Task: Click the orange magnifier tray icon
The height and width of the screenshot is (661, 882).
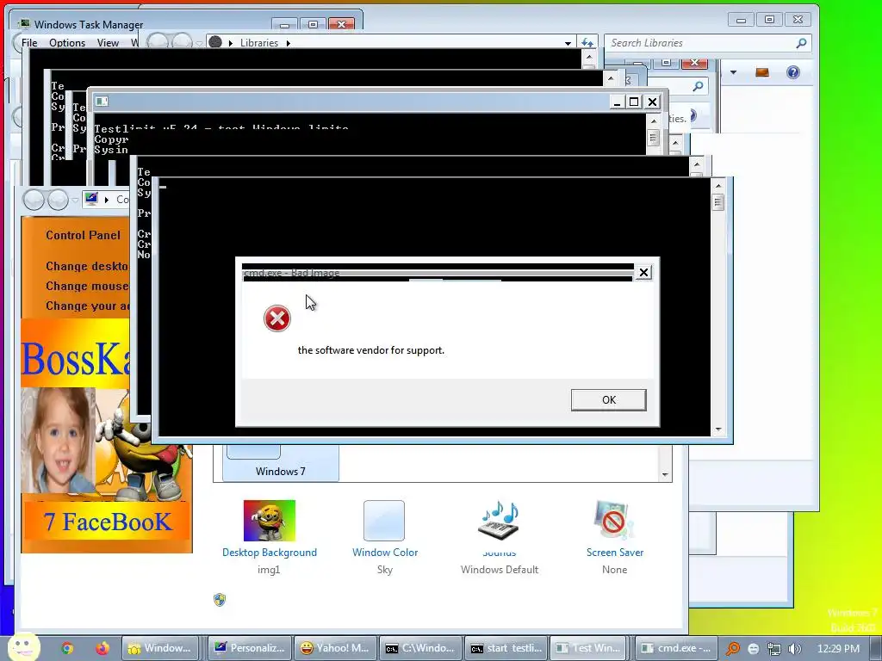Action: point(732,649)
